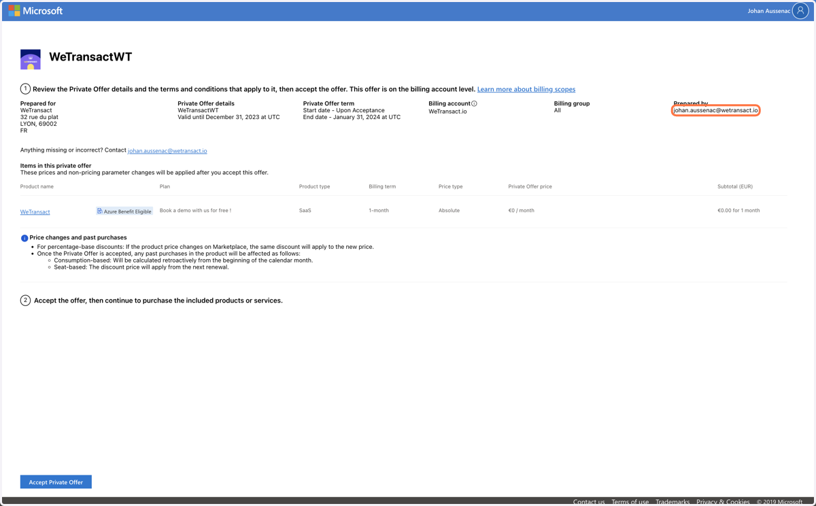Click the Seat-based discount bullet text
816x506 pixels.
(141, 267)
